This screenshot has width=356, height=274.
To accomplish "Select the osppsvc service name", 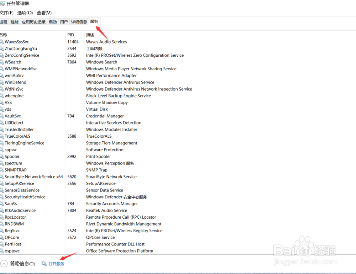I will [x=12, y=251].
